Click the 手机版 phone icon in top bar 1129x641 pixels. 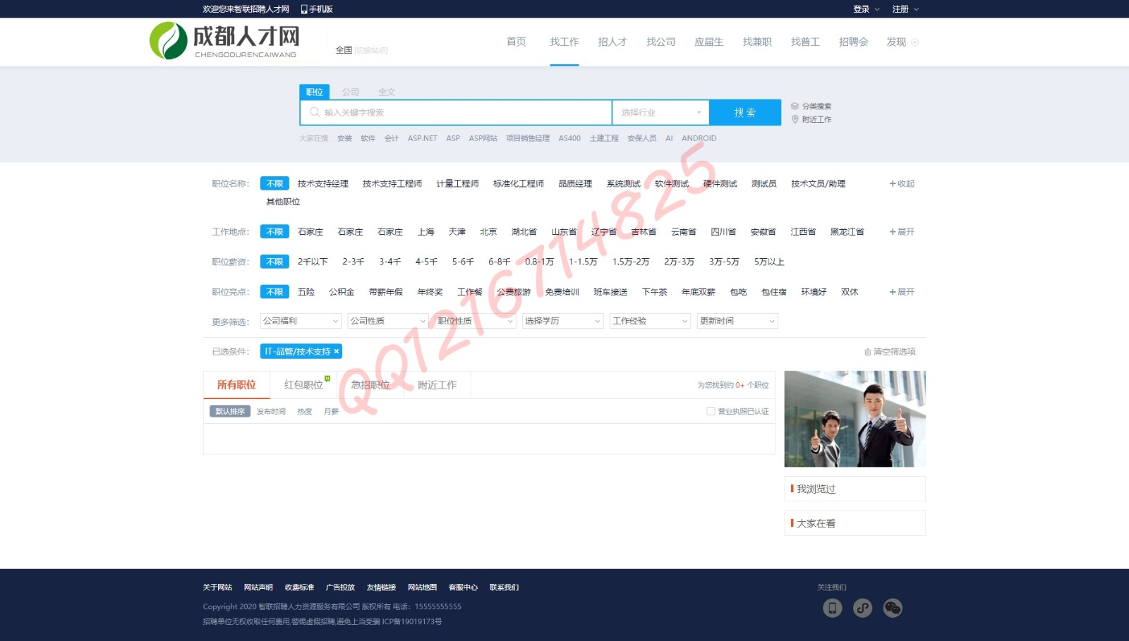pyautogui.click(x=304, y=9)
